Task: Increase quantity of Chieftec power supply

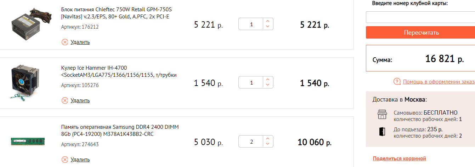Action: (268, 21)
